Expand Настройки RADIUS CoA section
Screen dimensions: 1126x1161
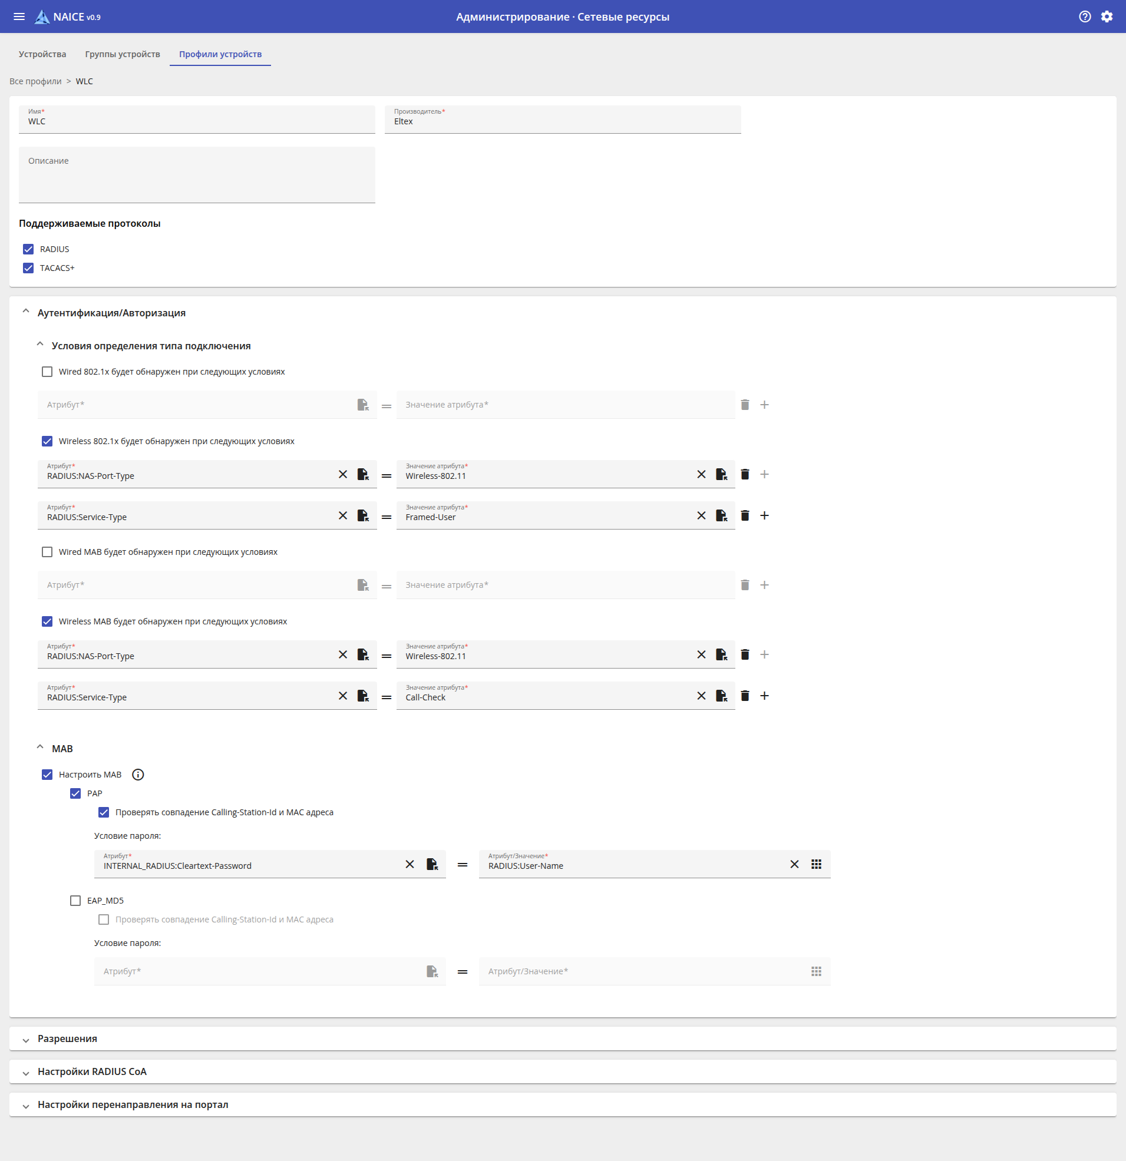point(92,1071)
